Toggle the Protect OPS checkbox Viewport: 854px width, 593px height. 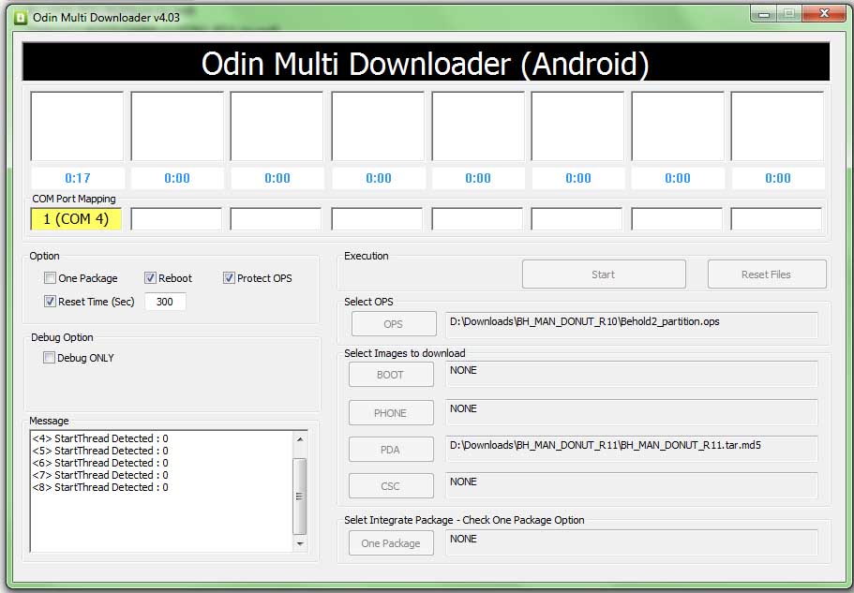(x=229, y=278)
